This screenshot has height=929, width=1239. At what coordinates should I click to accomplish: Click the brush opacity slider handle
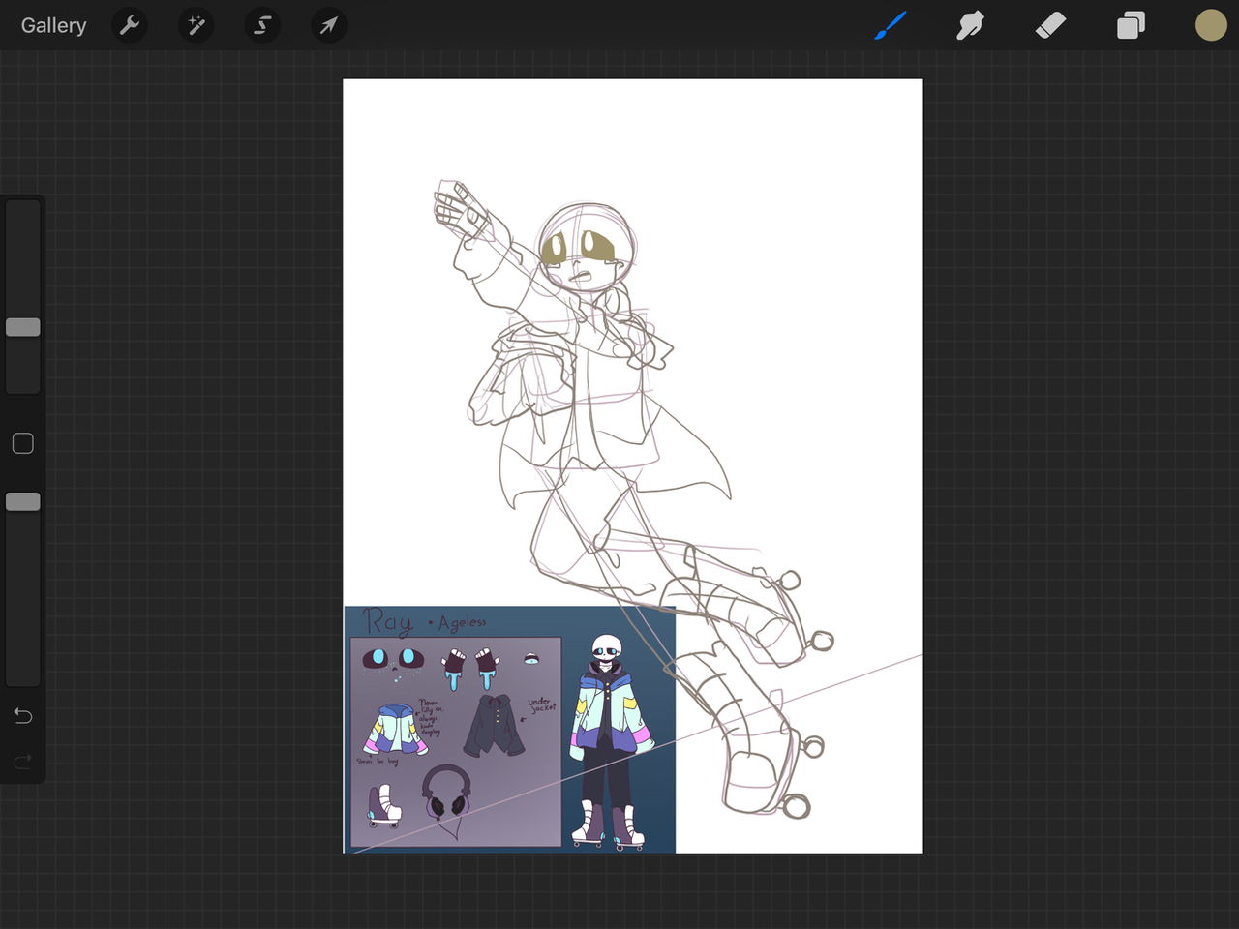pos(23,501)
